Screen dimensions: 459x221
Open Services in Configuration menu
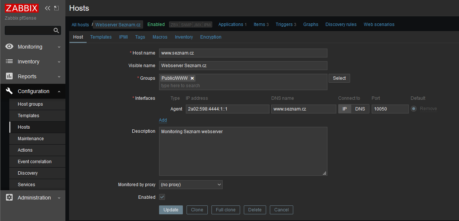[x=37, y=185]
